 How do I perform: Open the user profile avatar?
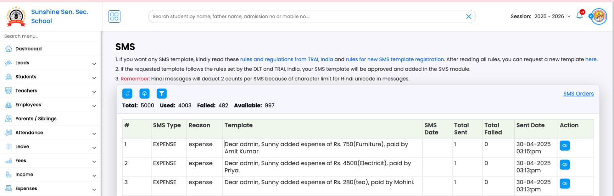599,16
